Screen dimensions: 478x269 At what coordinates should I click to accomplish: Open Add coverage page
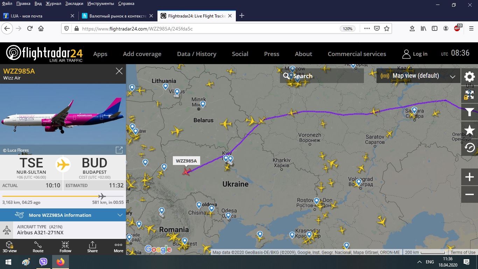coord(142,54)
